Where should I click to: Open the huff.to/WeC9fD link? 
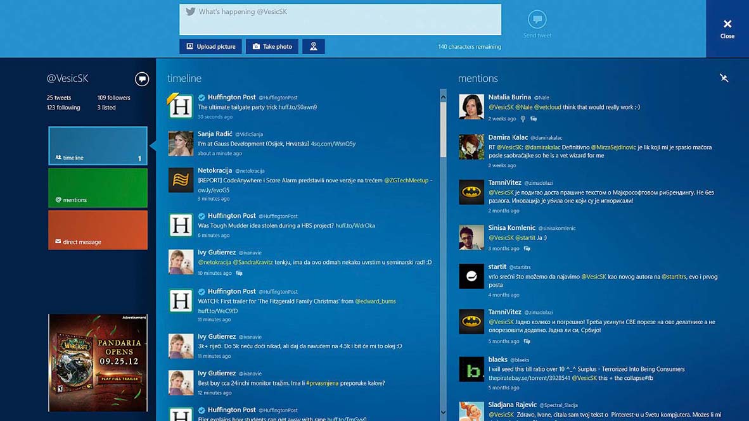click(x=218, y=311)
